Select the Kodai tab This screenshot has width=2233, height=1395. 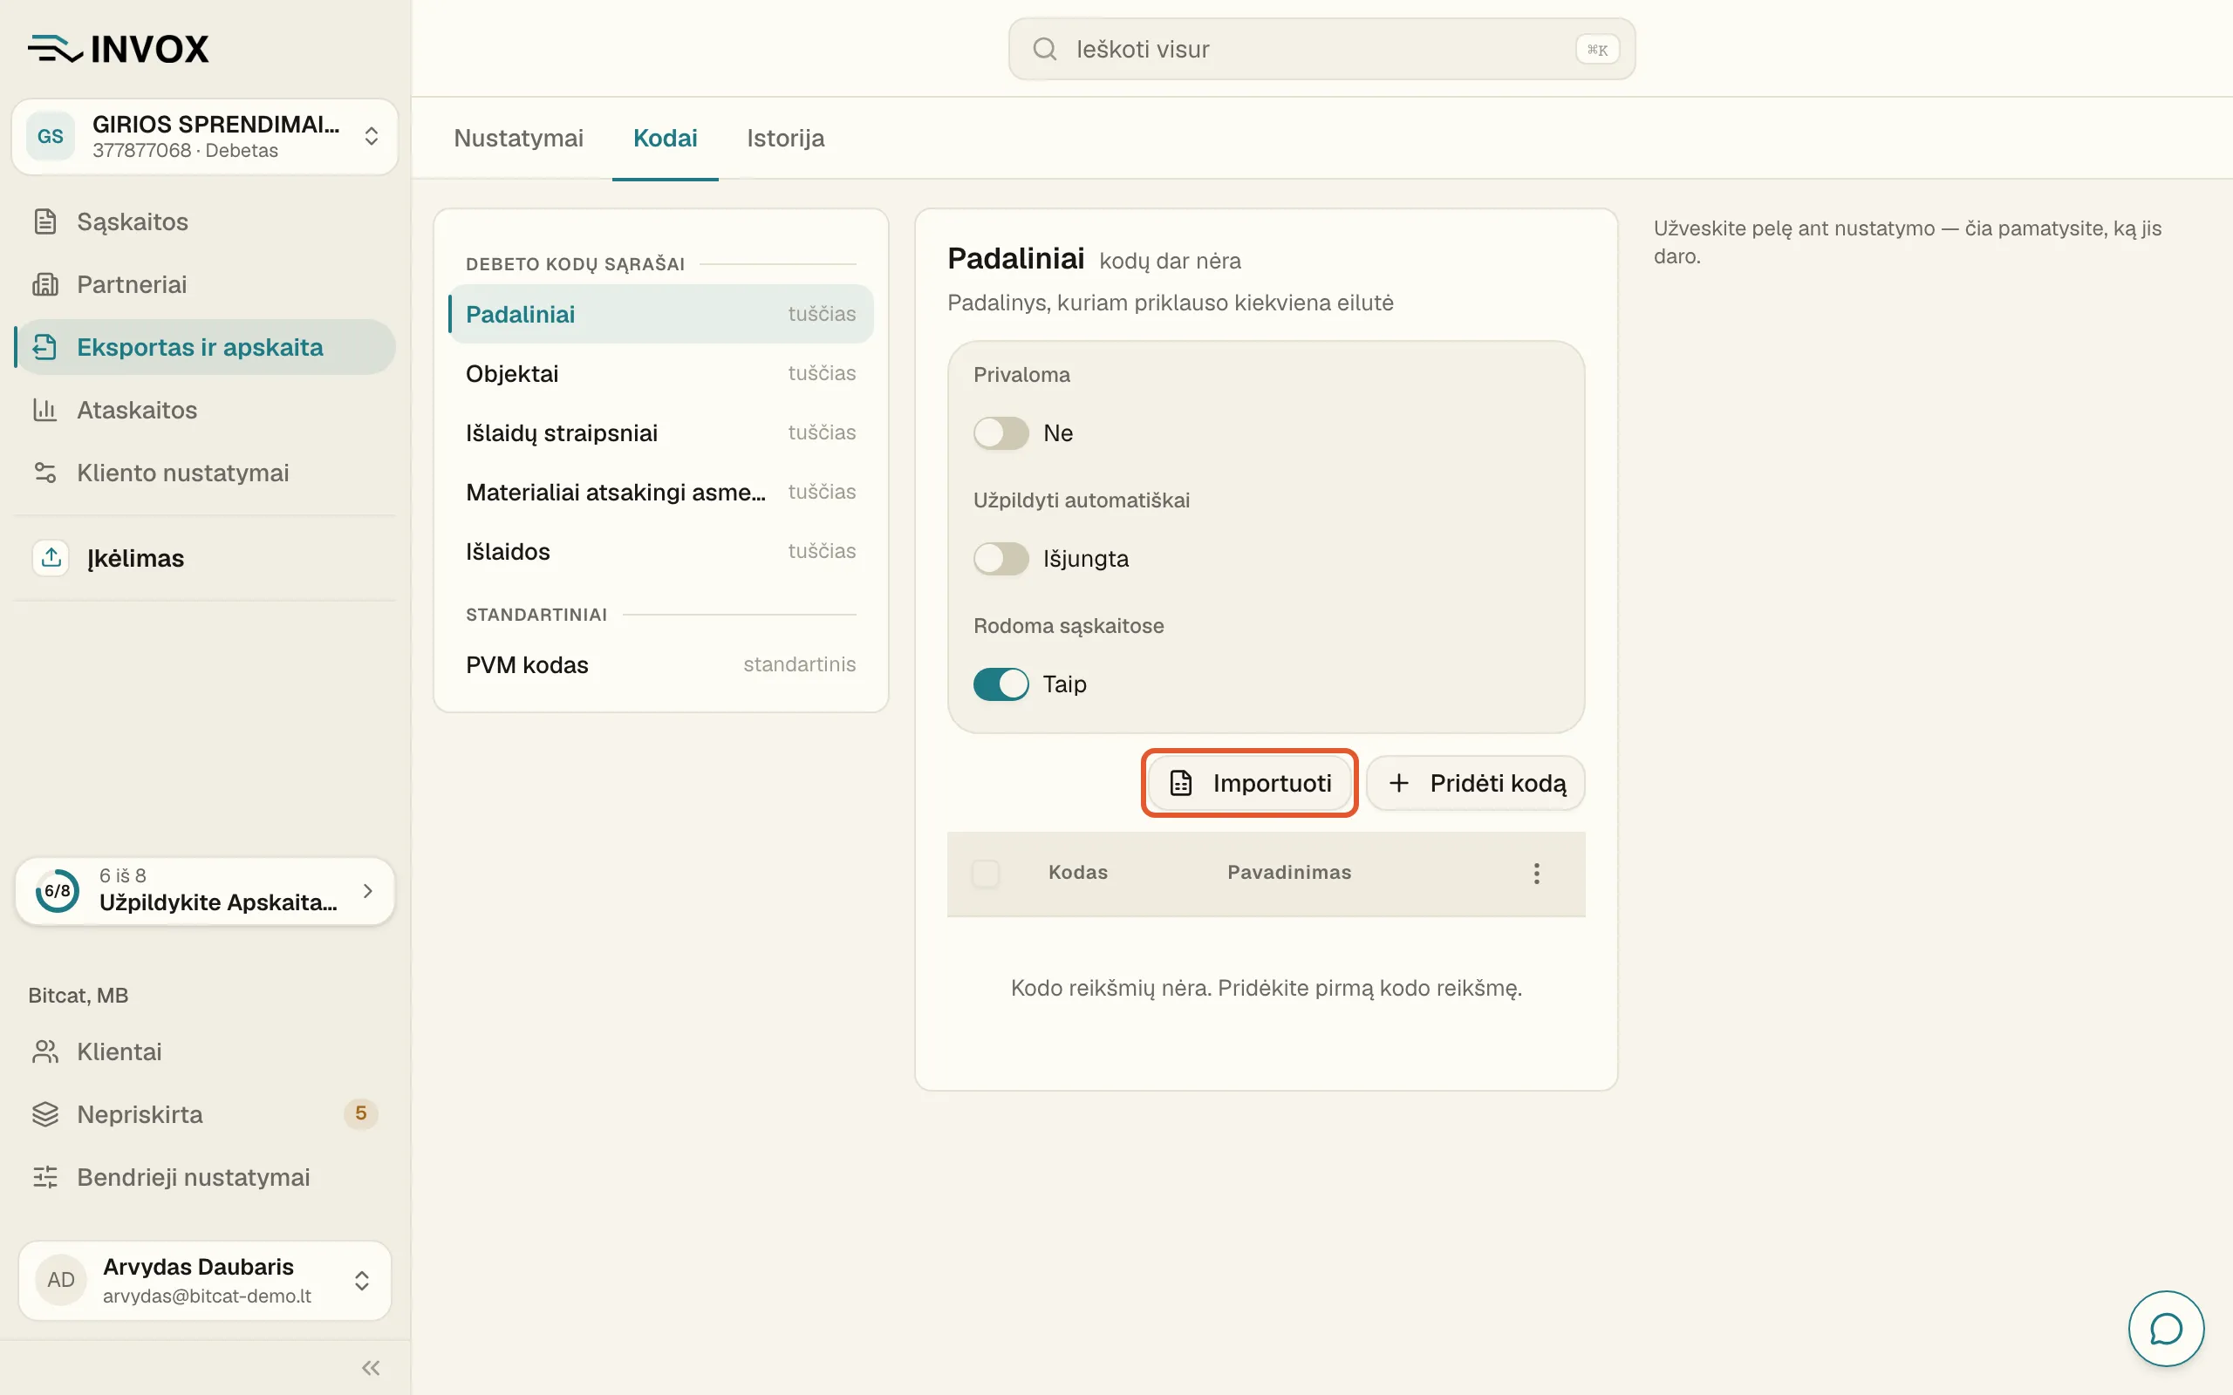[x=665, y=139]
